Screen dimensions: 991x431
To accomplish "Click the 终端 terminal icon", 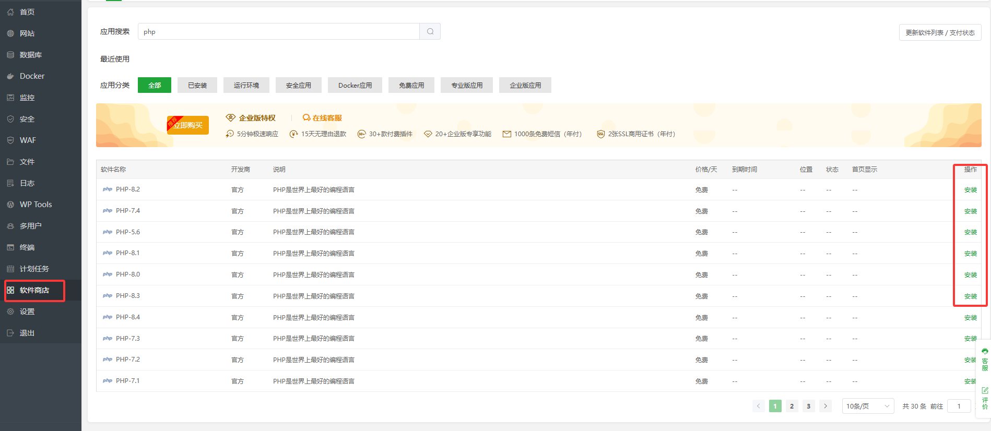I will [10, 247].
